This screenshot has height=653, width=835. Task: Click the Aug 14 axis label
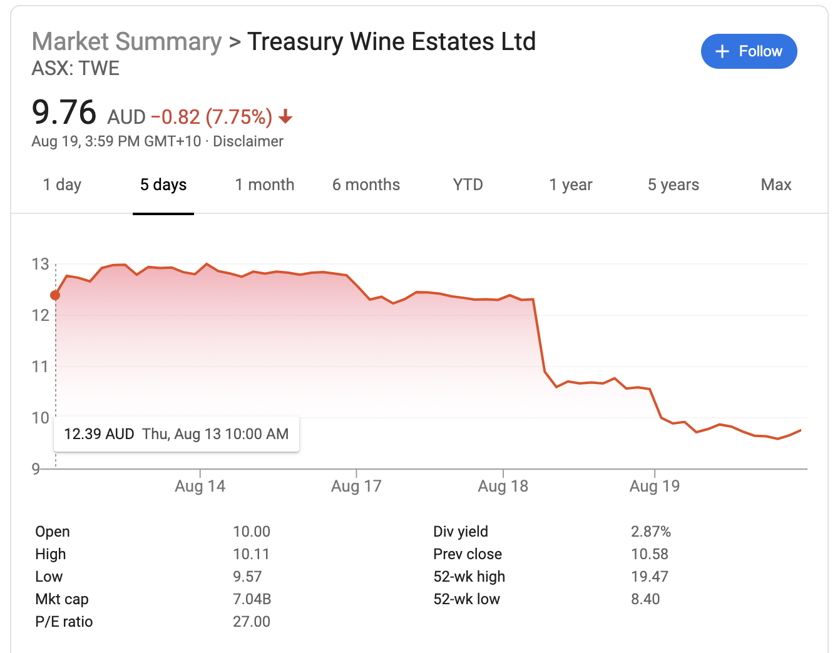click(x=200, y=486)
